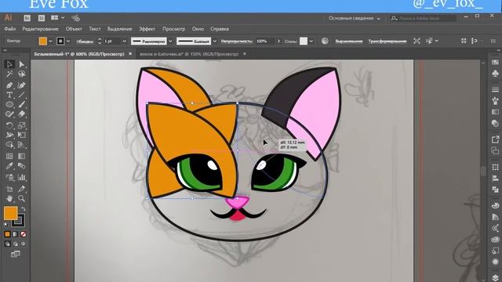Select the Magic Wand tool

coord(9,74)
